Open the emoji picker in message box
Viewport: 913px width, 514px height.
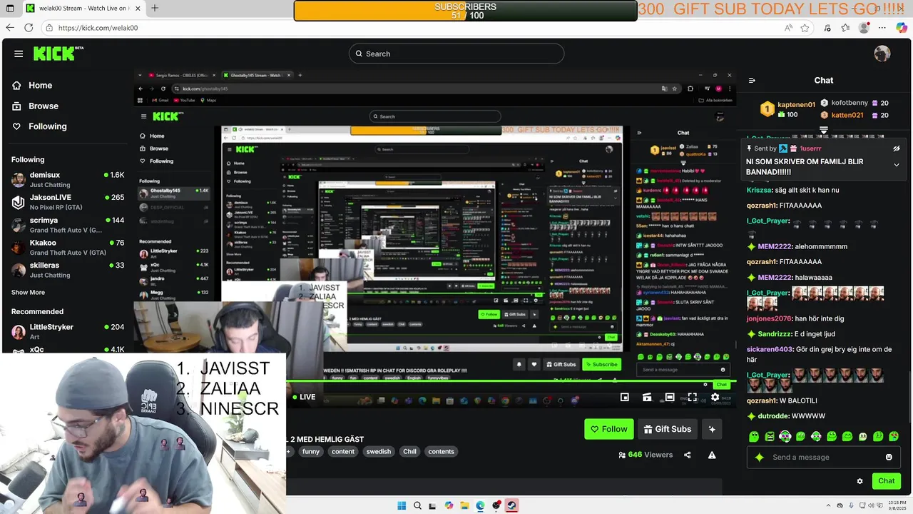[889, 457]
